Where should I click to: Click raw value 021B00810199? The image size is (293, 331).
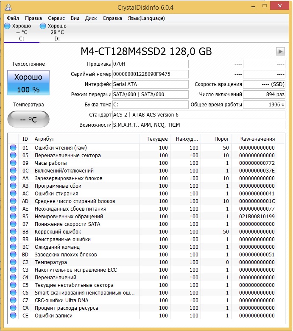[x=257, y=217]
